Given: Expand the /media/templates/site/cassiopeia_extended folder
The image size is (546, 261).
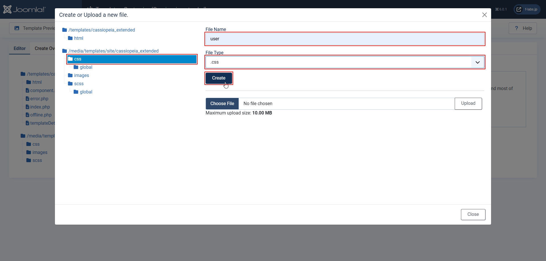Looking at the screenshot, I should tap(113, 51).
